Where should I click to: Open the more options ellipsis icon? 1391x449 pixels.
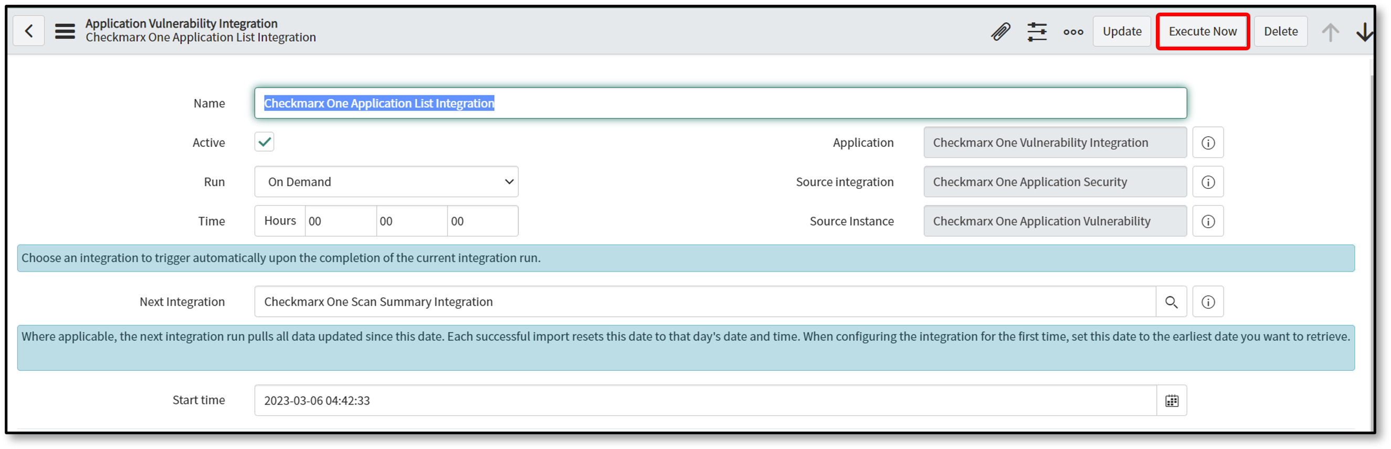1073,32
